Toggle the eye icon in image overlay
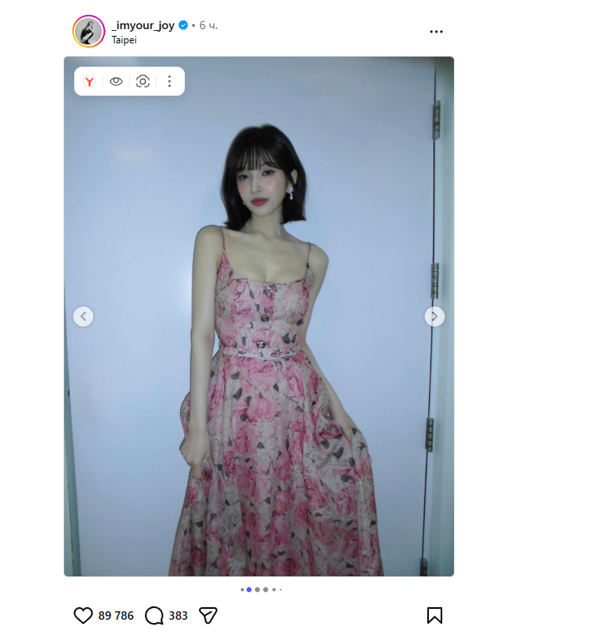Image resolution: width=613 pixels, height=633 pixels. (116, 82)
